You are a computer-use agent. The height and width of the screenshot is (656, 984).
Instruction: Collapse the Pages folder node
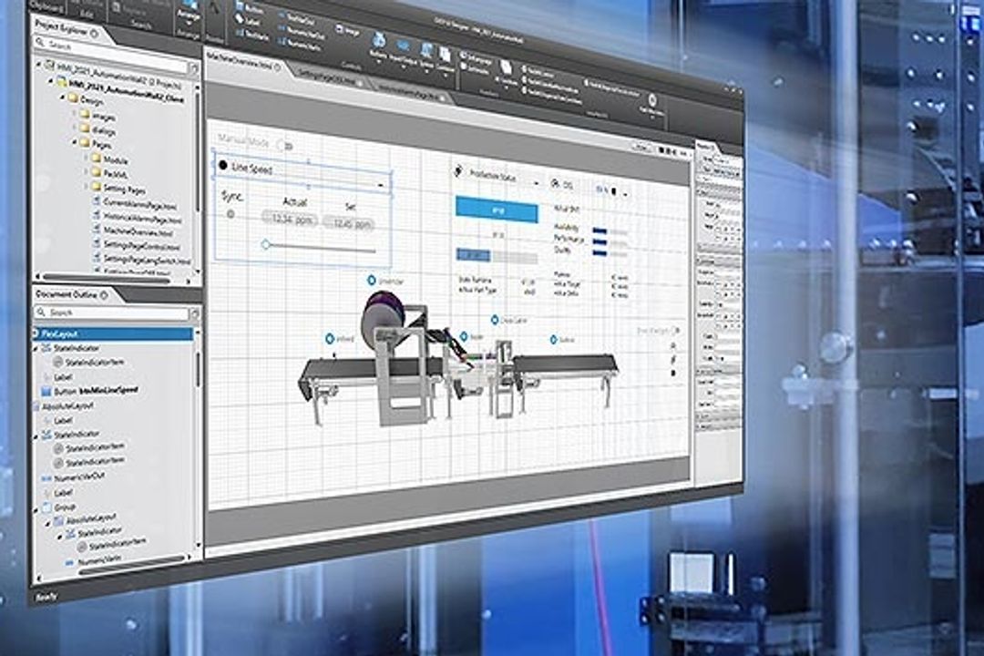76,142
